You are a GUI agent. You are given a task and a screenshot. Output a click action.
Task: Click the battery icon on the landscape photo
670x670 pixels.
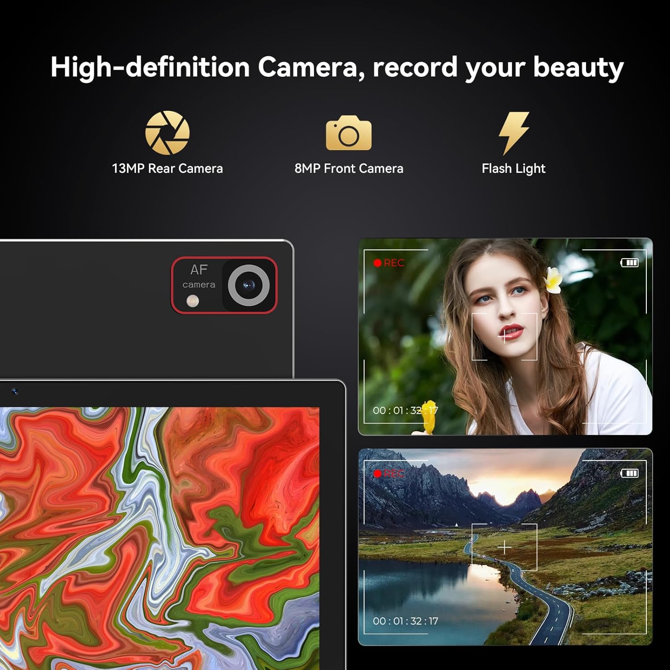[630, 473]
